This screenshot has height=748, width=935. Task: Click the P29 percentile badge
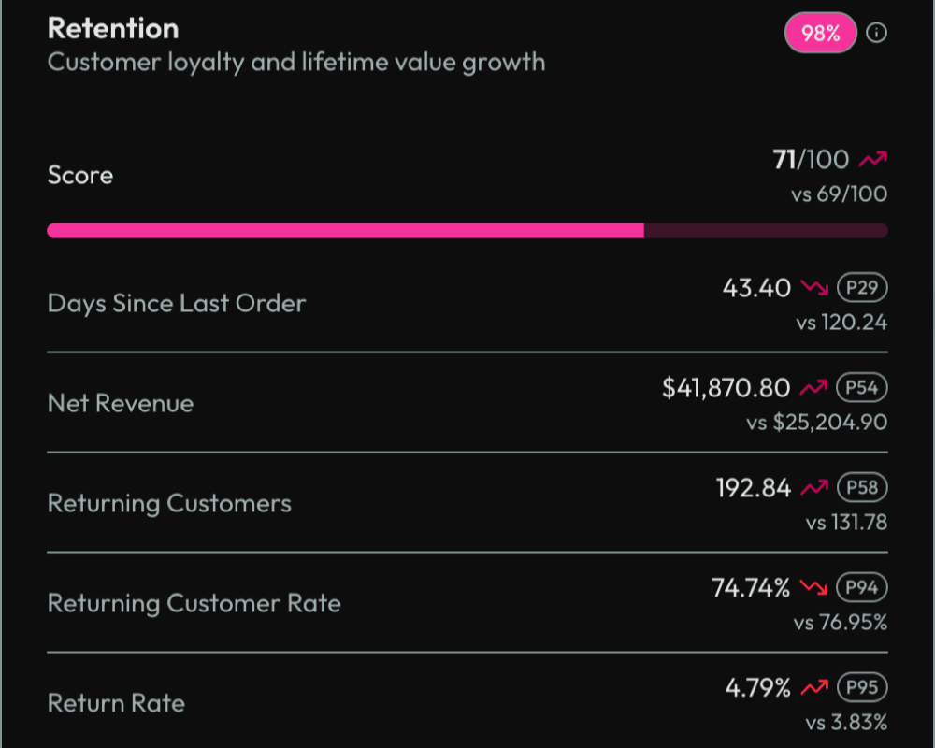[861, 288]
